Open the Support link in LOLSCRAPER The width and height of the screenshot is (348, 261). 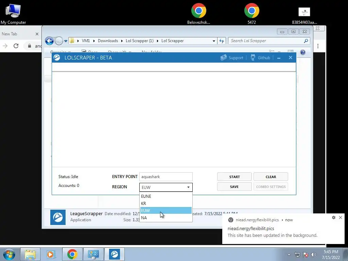236,58
